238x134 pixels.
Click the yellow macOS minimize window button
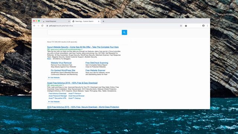(x=36, y=21)
